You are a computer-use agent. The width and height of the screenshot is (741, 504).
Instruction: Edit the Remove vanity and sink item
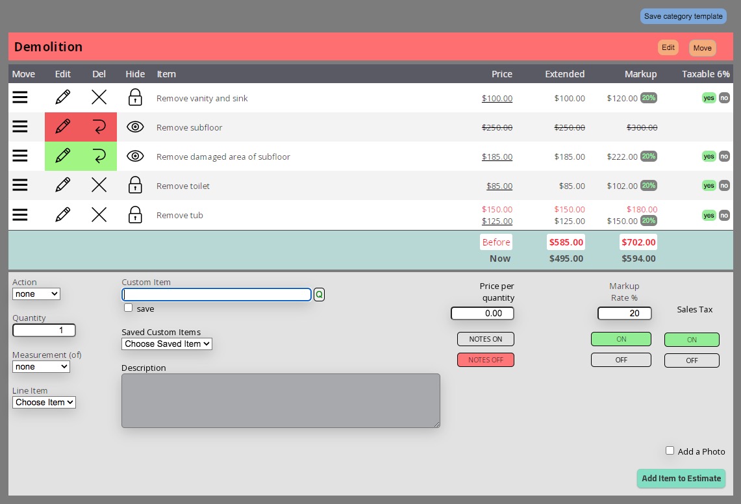[62, 97]
